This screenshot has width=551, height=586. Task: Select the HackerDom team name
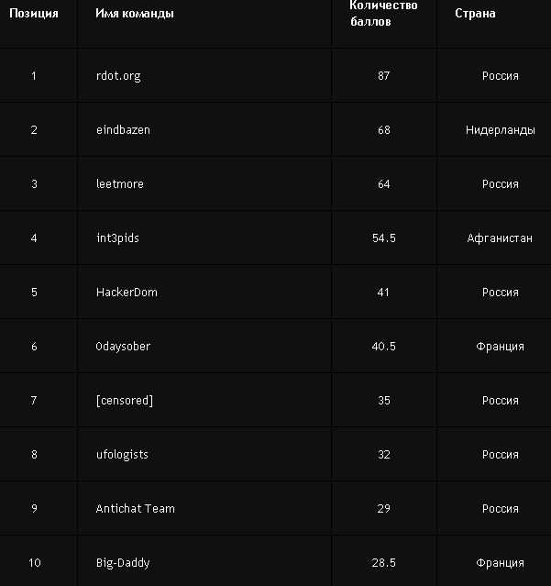127,293
